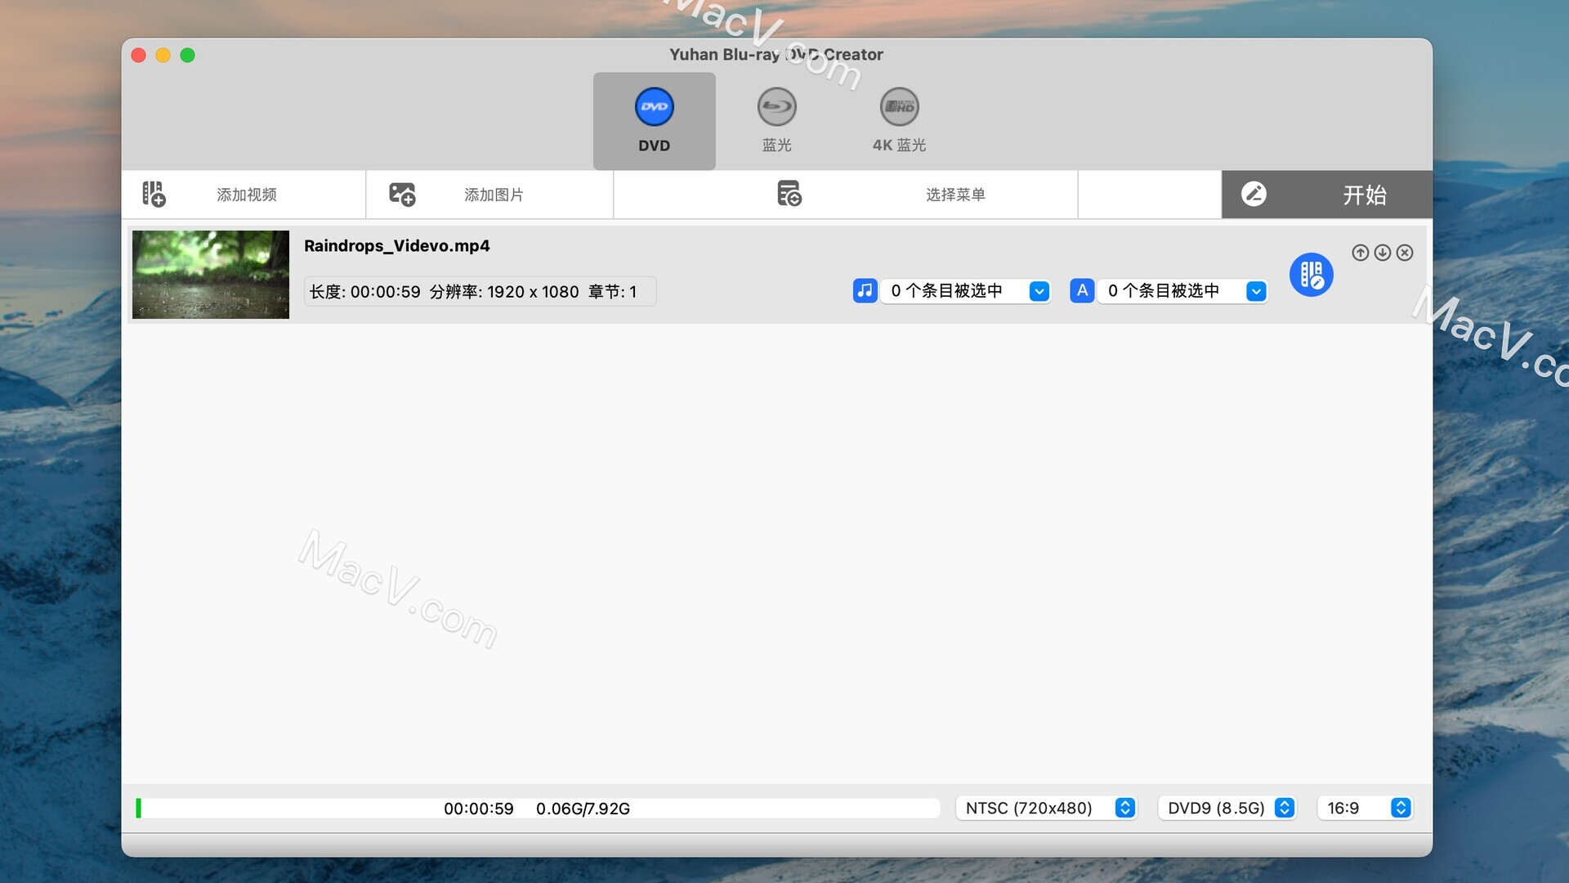Maximize the window with green button

(188, 55)
